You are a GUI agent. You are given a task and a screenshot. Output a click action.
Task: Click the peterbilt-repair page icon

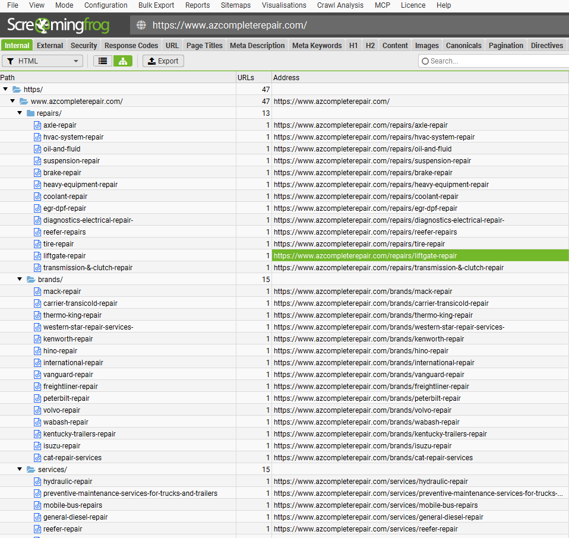[37, 398]
